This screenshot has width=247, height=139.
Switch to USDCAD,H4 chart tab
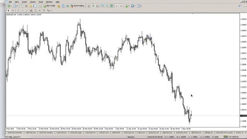coord(129,133)
